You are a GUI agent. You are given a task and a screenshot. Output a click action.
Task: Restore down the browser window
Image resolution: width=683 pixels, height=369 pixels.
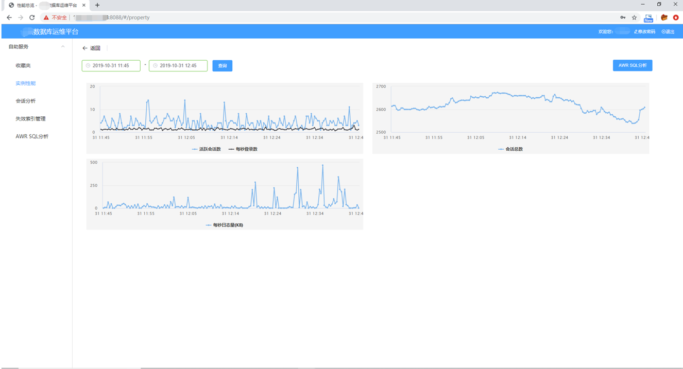659,5
